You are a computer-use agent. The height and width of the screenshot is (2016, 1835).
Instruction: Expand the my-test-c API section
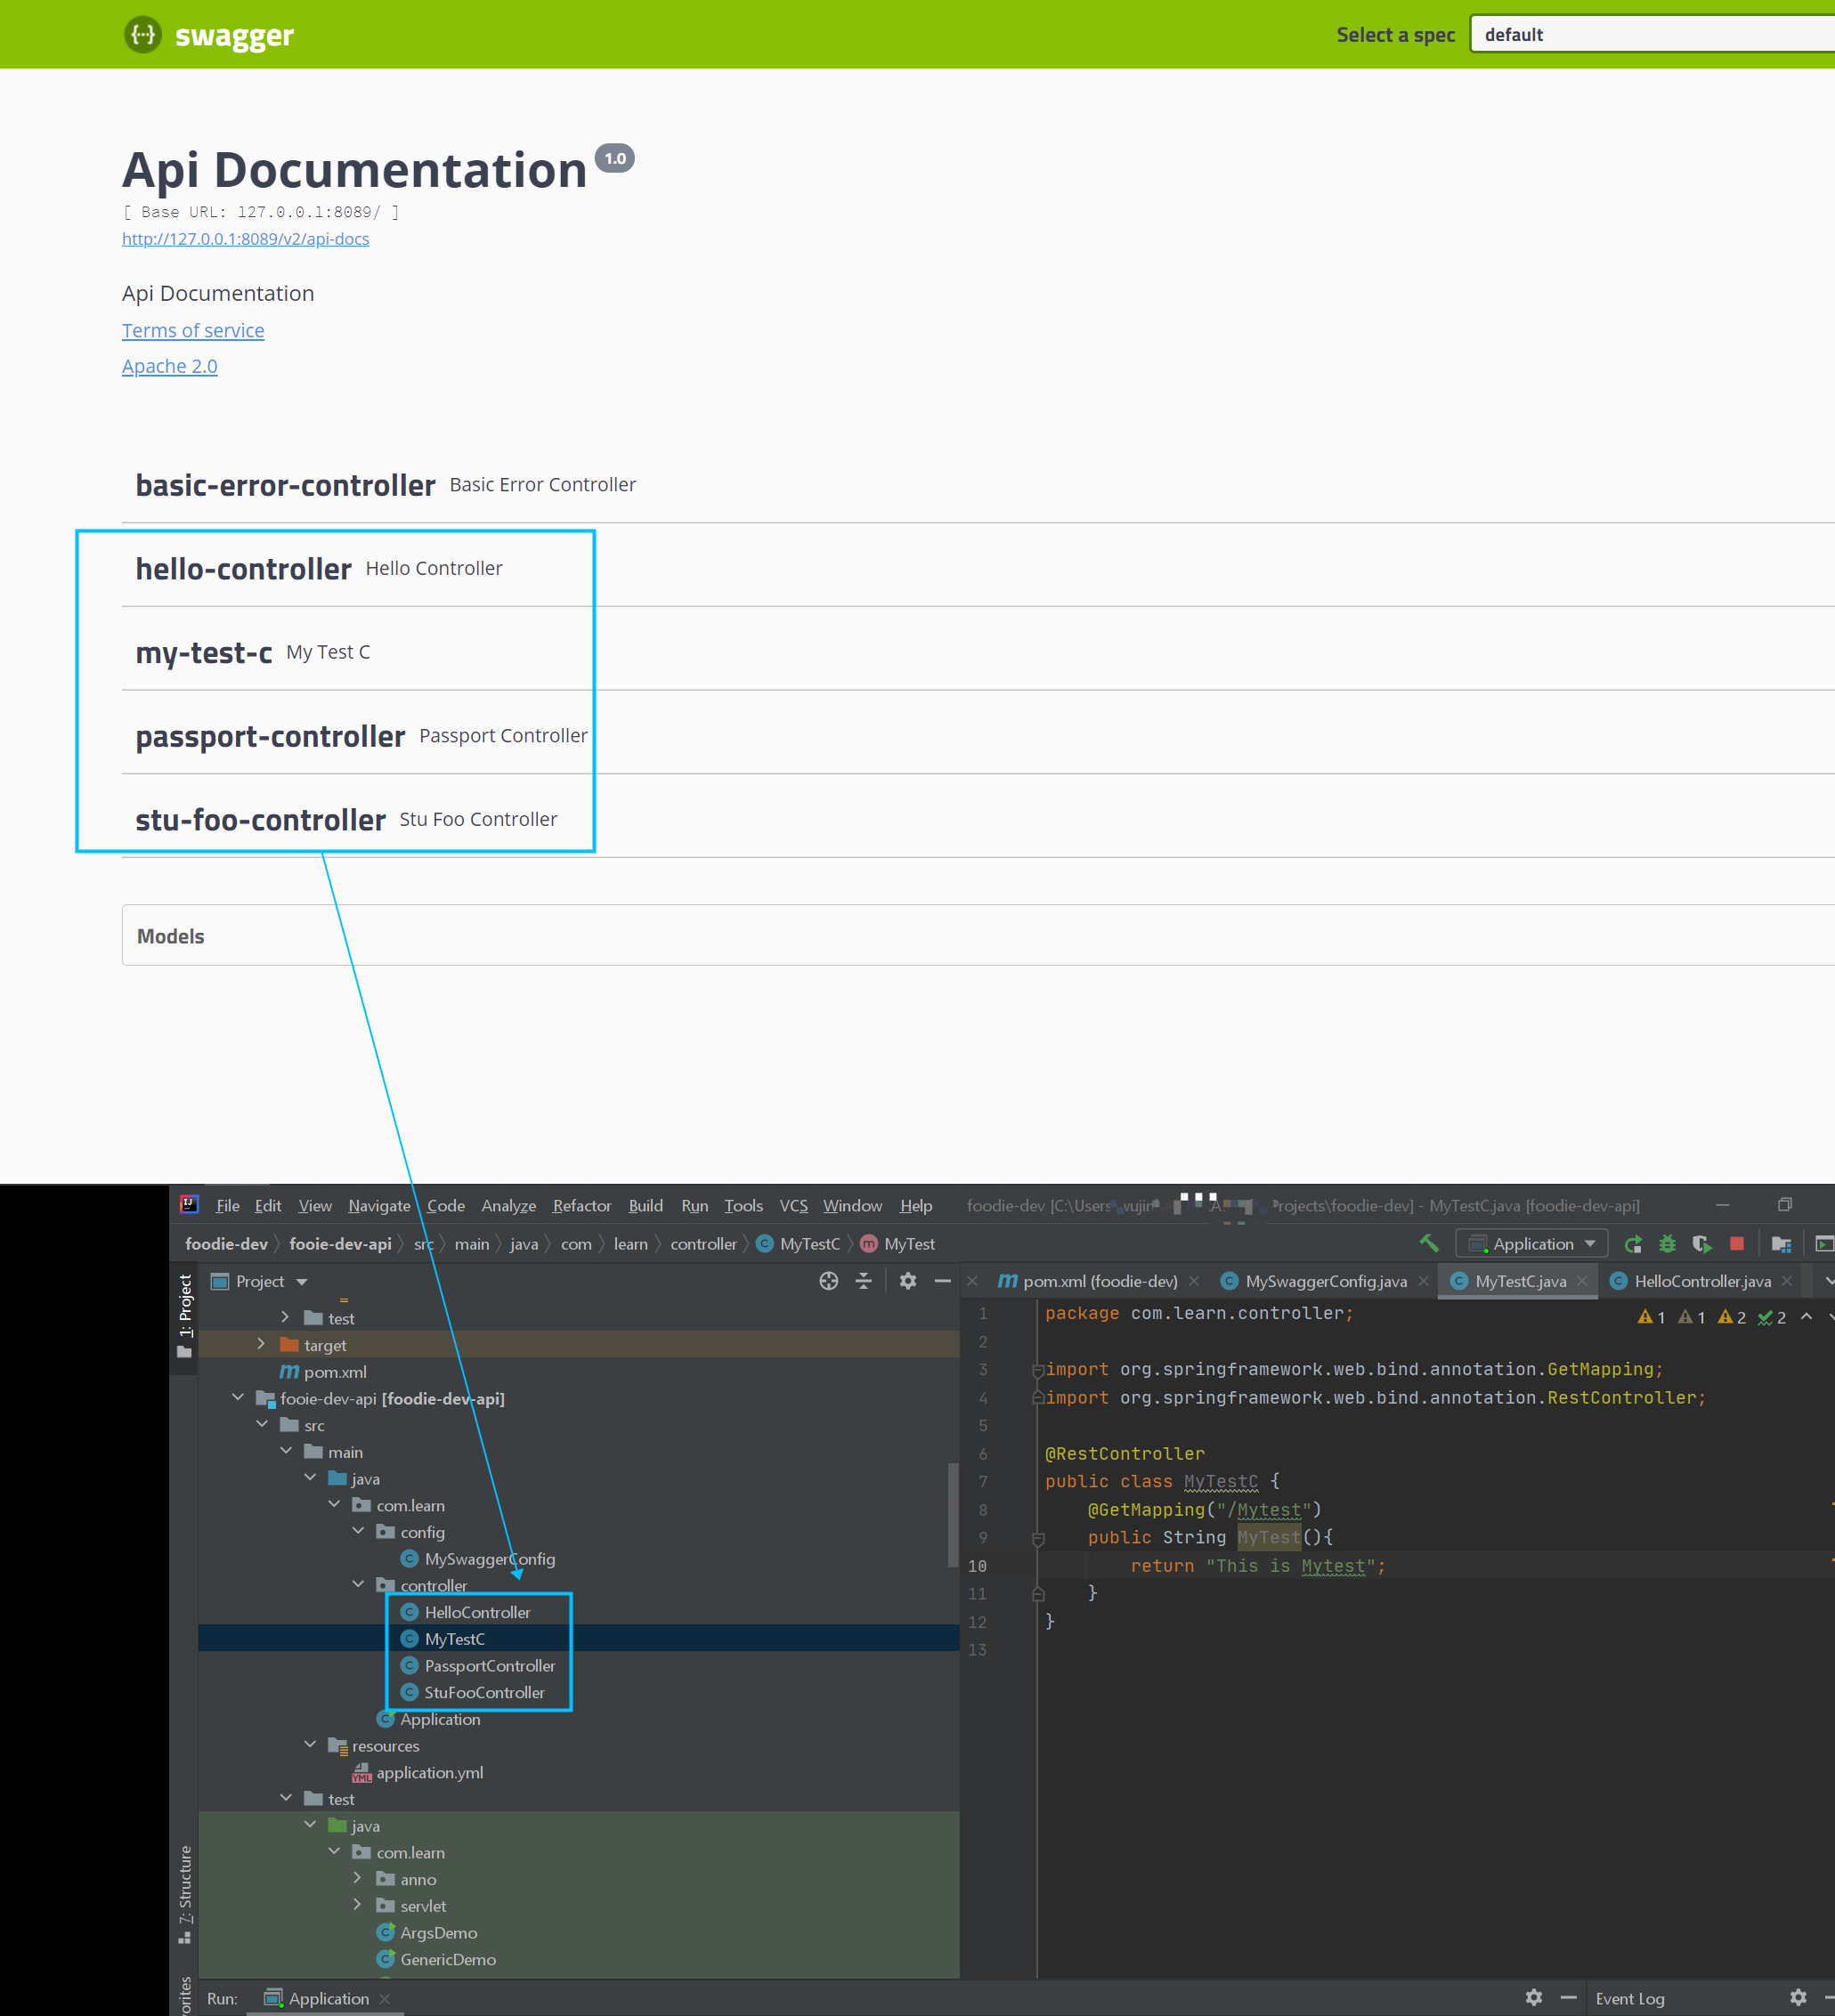tap(978, 652)
